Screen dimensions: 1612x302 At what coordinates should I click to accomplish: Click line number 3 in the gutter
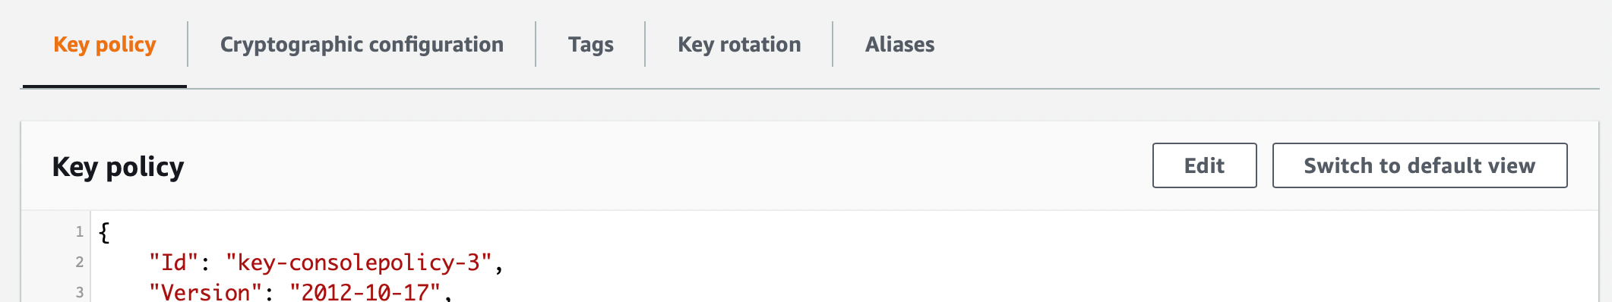point(79,292)
